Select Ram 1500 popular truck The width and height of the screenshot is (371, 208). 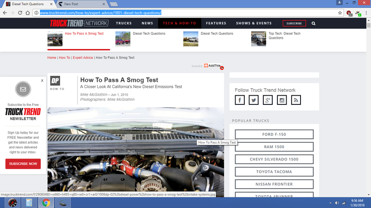[274, 147]
